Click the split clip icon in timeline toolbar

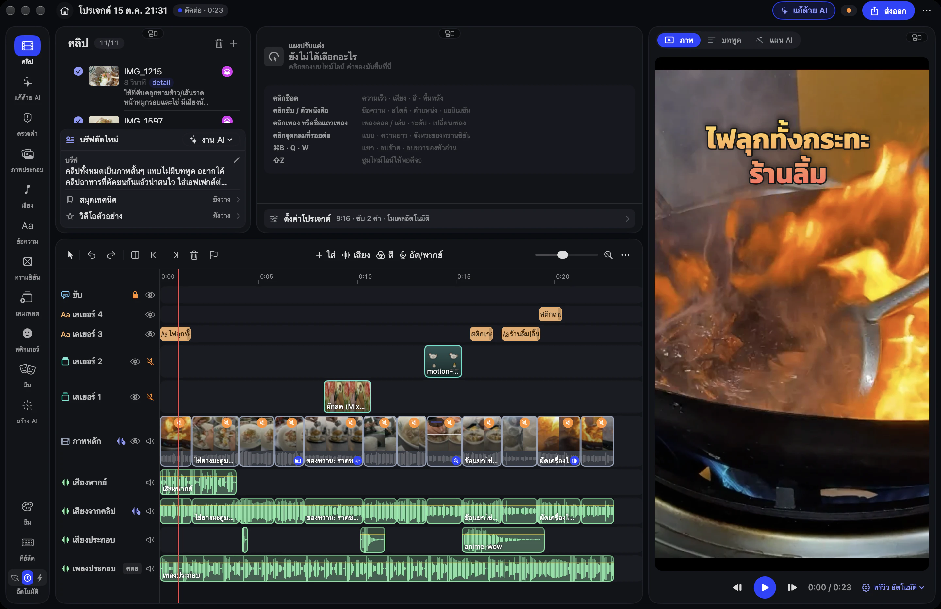[135, 255]
